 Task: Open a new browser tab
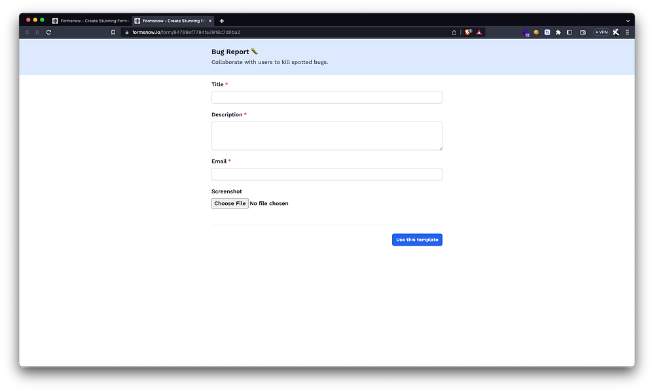tap(222, 21)
